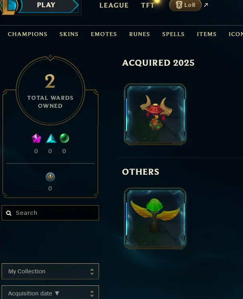Click the pink mythic gem icon
The height and width of the screenshot is (299, 243).
tap(36, 138)
